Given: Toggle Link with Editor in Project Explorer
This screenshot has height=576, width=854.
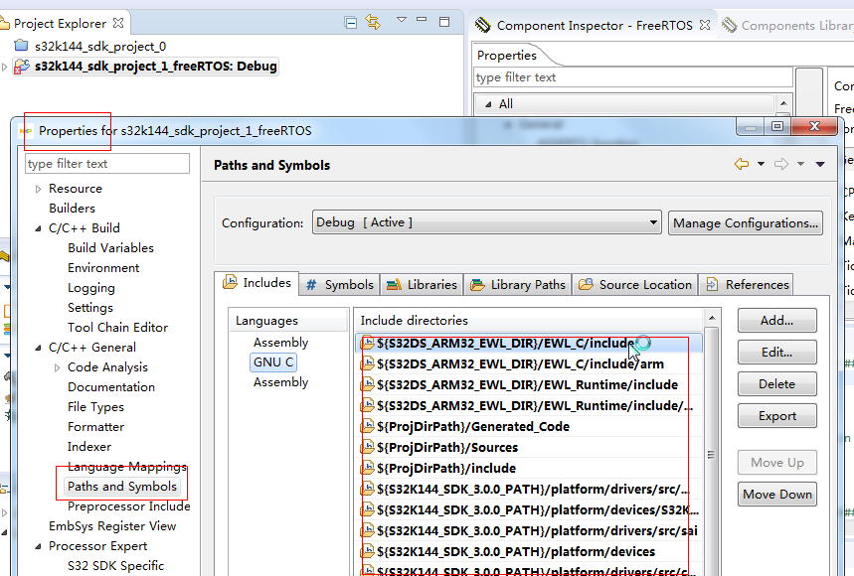Looking at the screenshot, I should [x=373, y=22].
